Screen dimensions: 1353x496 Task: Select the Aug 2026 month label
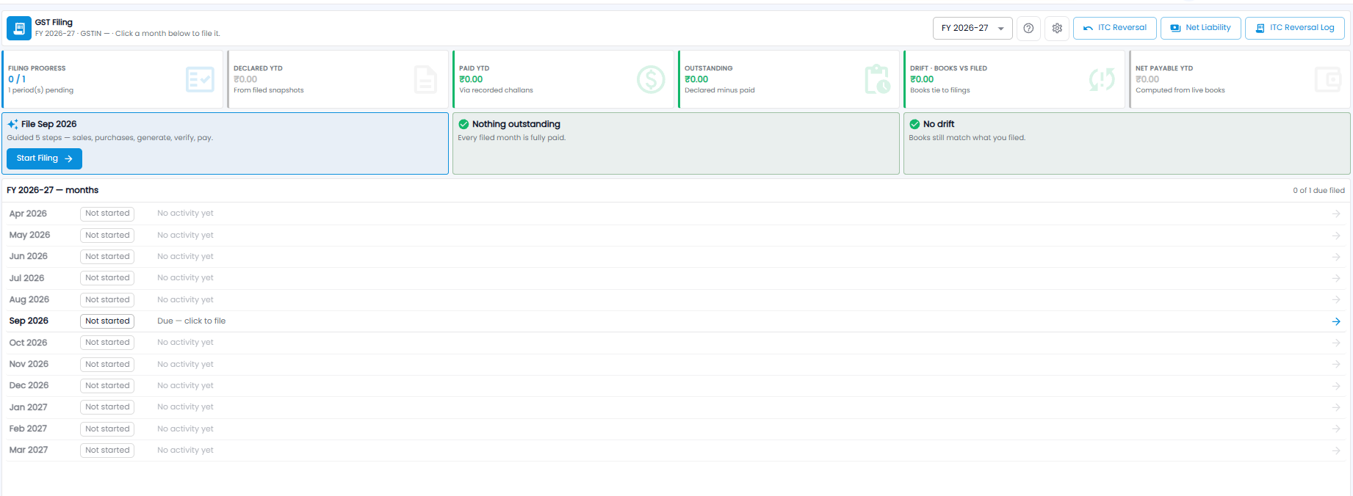point(29,300)
